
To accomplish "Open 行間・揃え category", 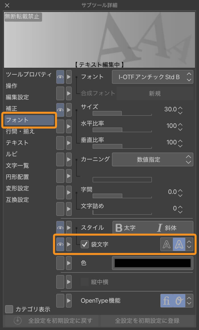I will [20, 131].
